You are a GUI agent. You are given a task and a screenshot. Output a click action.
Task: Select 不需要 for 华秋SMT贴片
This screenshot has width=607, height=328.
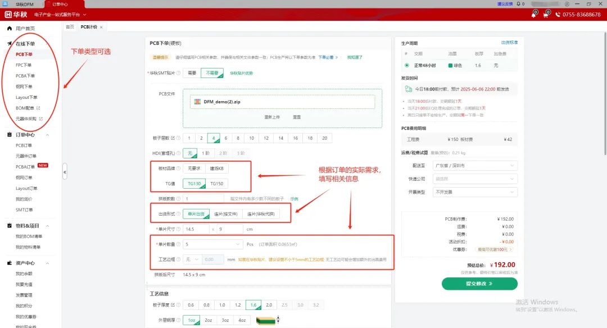pyautogui.click(x=212, y=72)
